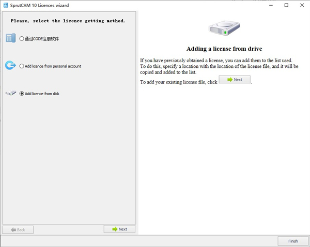The image size is (310, 247).
Task: Click the blue arrow personal account icon
Action: 10,65
